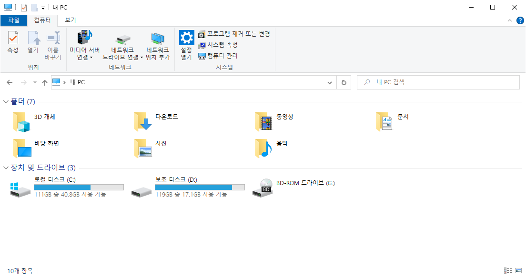Go forward with the right arrow
This screenshot has height=277, width=526.
tap(23, 82)
